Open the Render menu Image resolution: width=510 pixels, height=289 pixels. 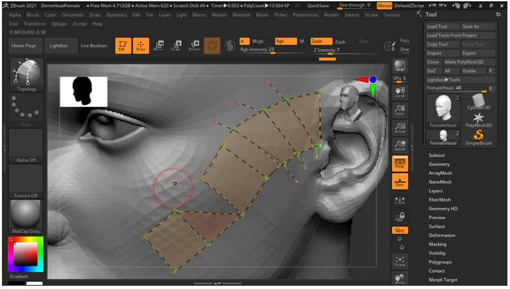pos(331,15)
